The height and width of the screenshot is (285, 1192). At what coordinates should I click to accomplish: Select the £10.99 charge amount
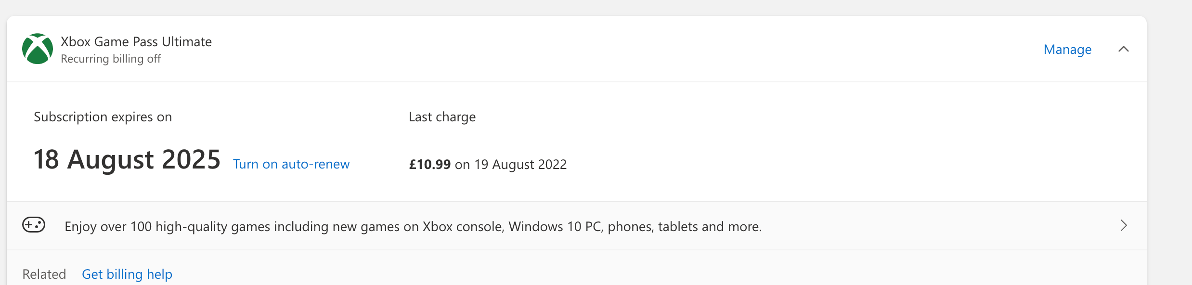(429, 165)
